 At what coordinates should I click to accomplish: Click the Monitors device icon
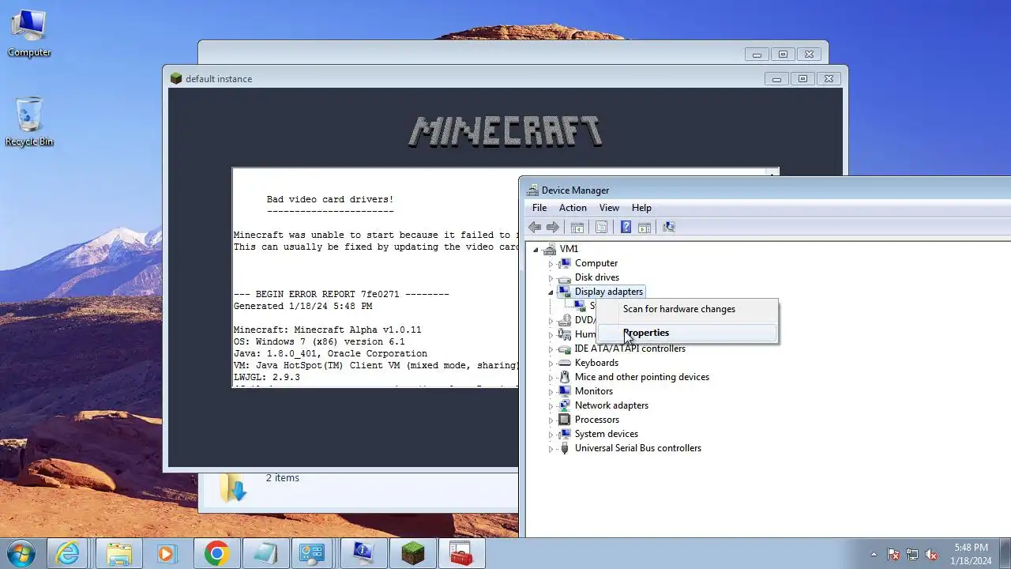coord(564,391)
